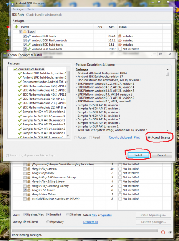The height and width of the screenshot is (241, 179).
Task: Click the installed status icon for Platform-tools
Action: point(120,40)
